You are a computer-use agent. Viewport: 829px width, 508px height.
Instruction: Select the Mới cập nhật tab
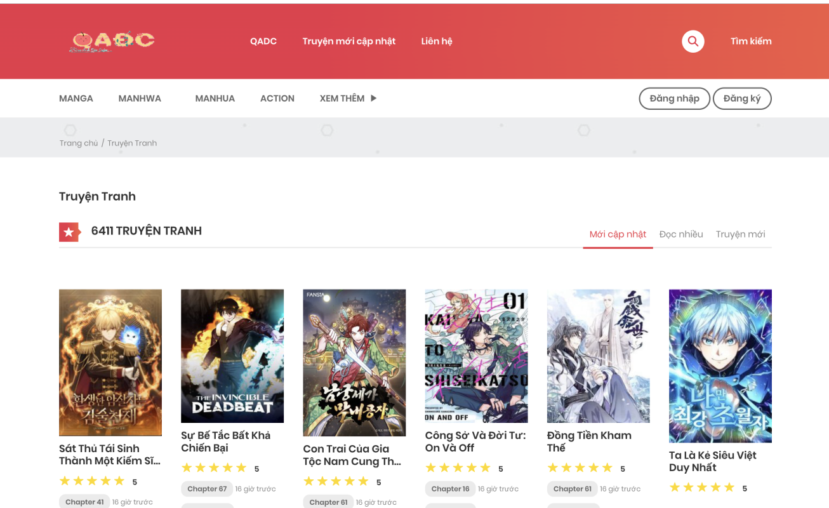618,234
